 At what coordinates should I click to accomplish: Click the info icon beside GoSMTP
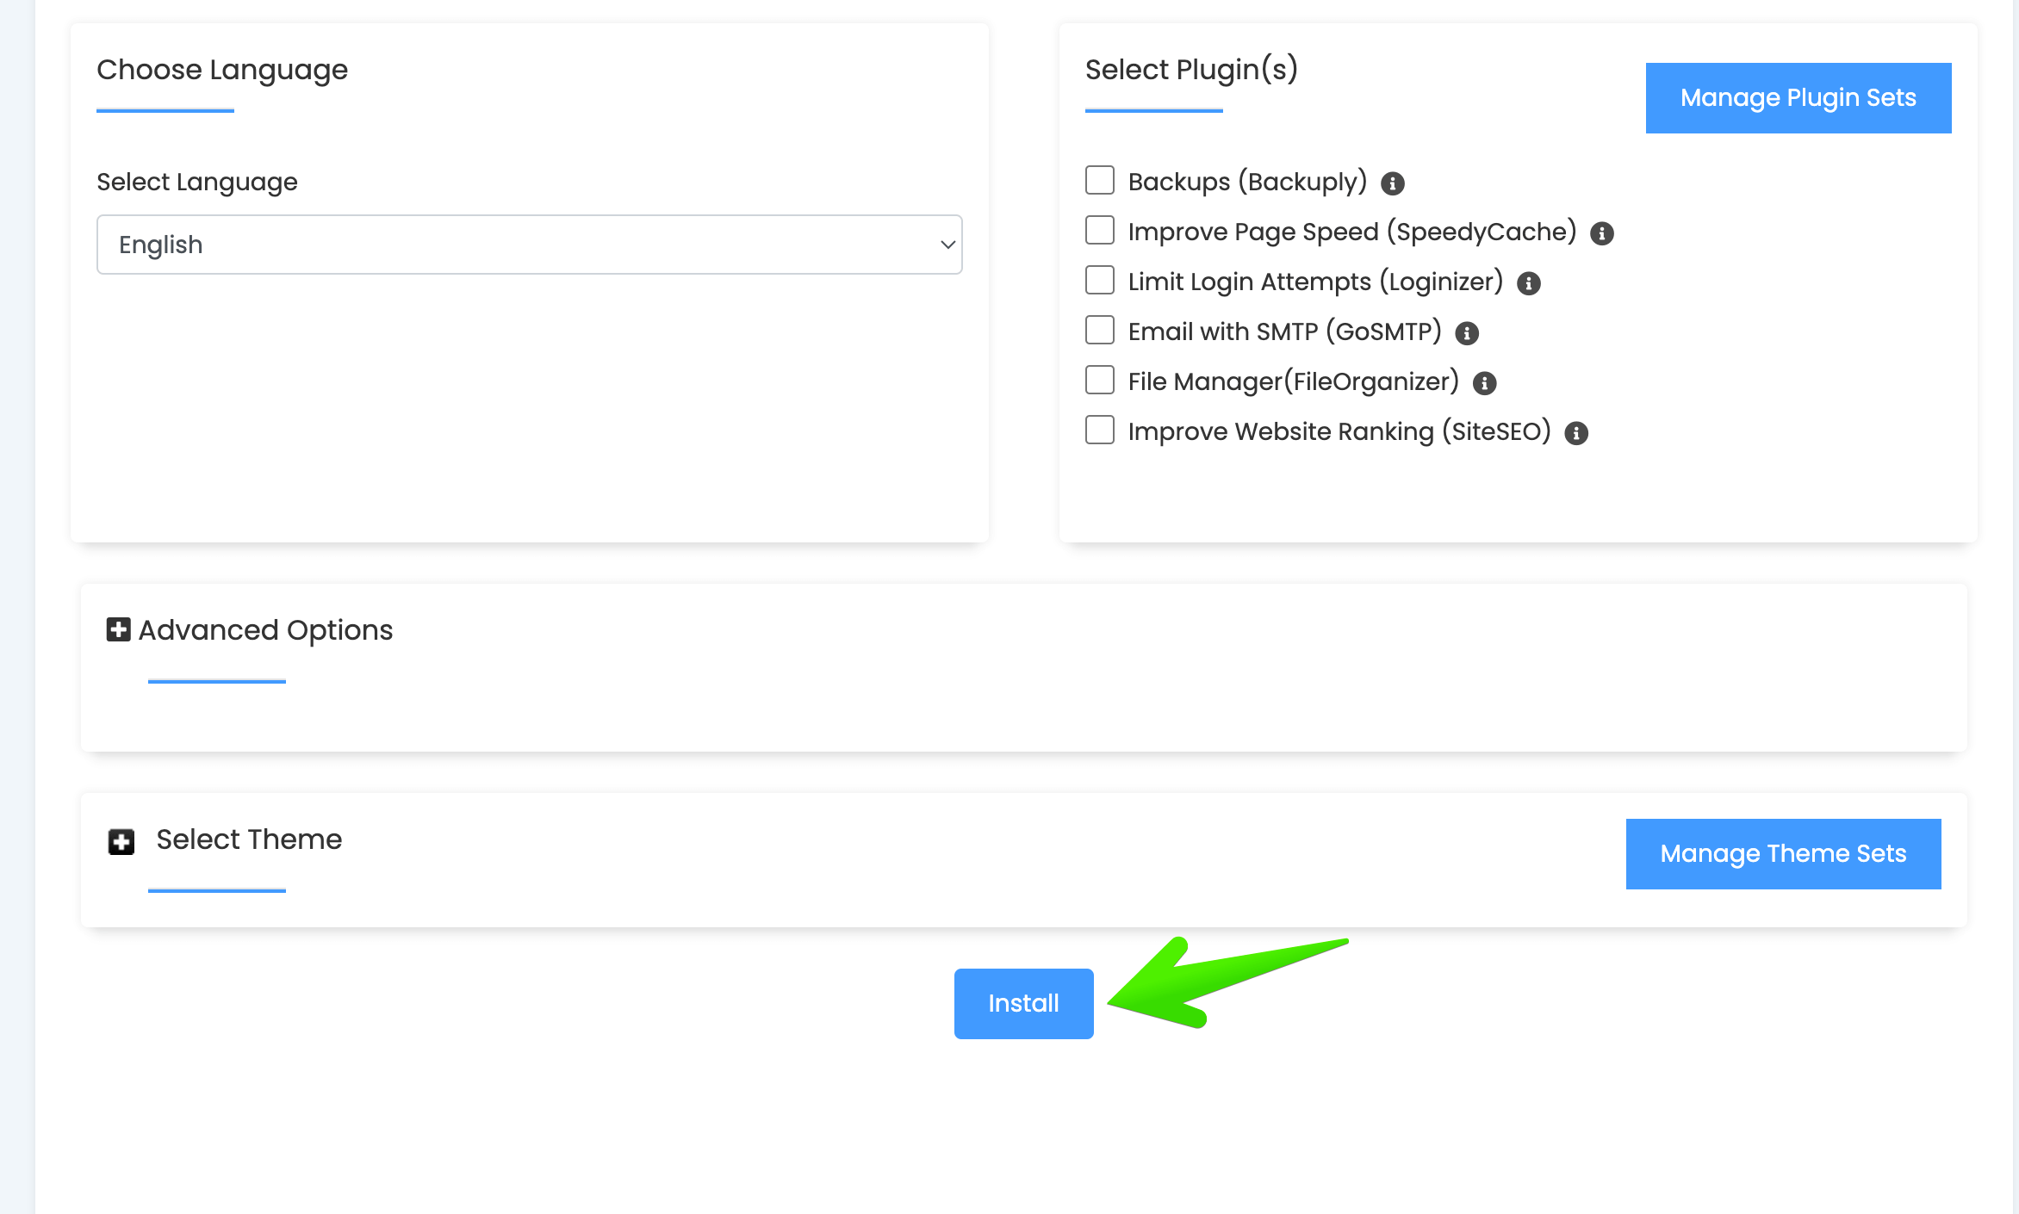[x=1466, y=333]
